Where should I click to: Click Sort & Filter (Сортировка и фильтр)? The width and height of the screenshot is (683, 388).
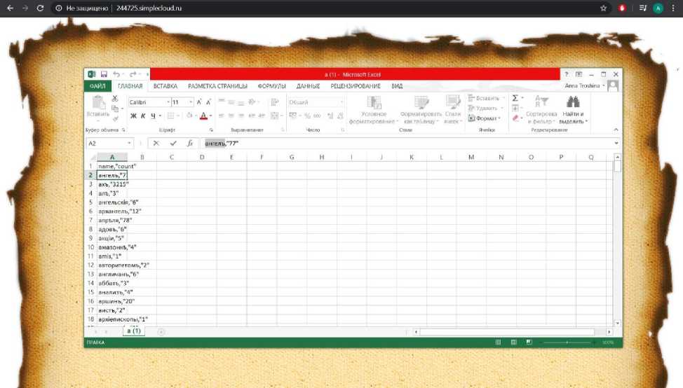pos(541,110)
